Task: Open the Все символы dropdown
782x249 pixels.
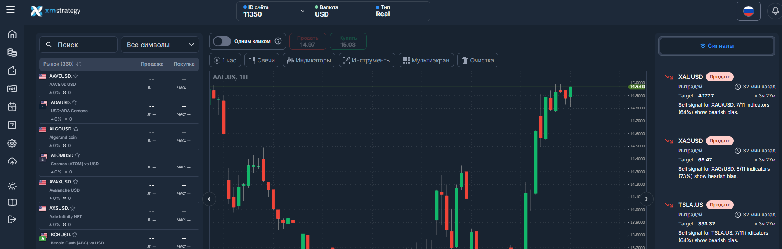Action: coord(160,45)
